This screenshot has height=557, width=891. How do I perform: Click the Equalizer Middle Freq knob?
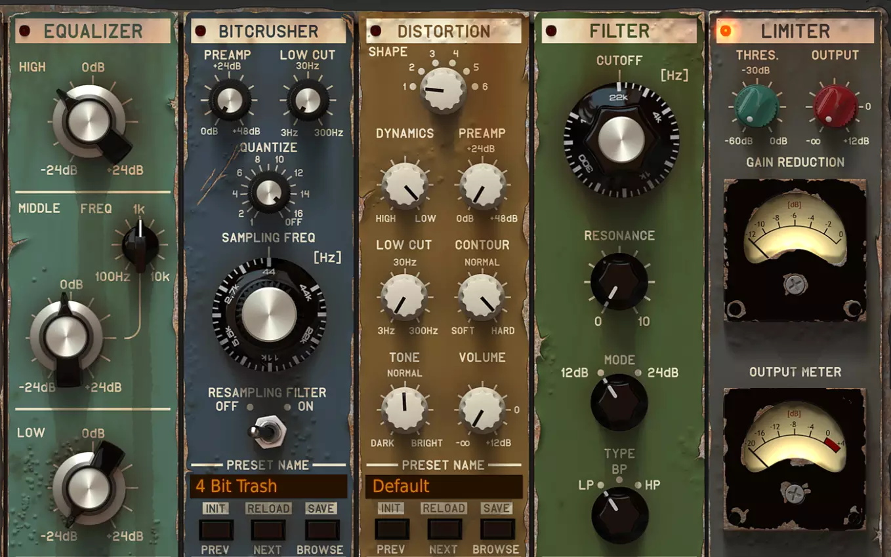140,245
